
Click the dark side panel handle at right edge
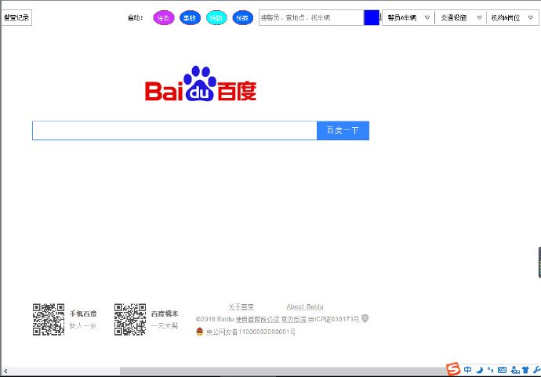click(x=539, y=262)
